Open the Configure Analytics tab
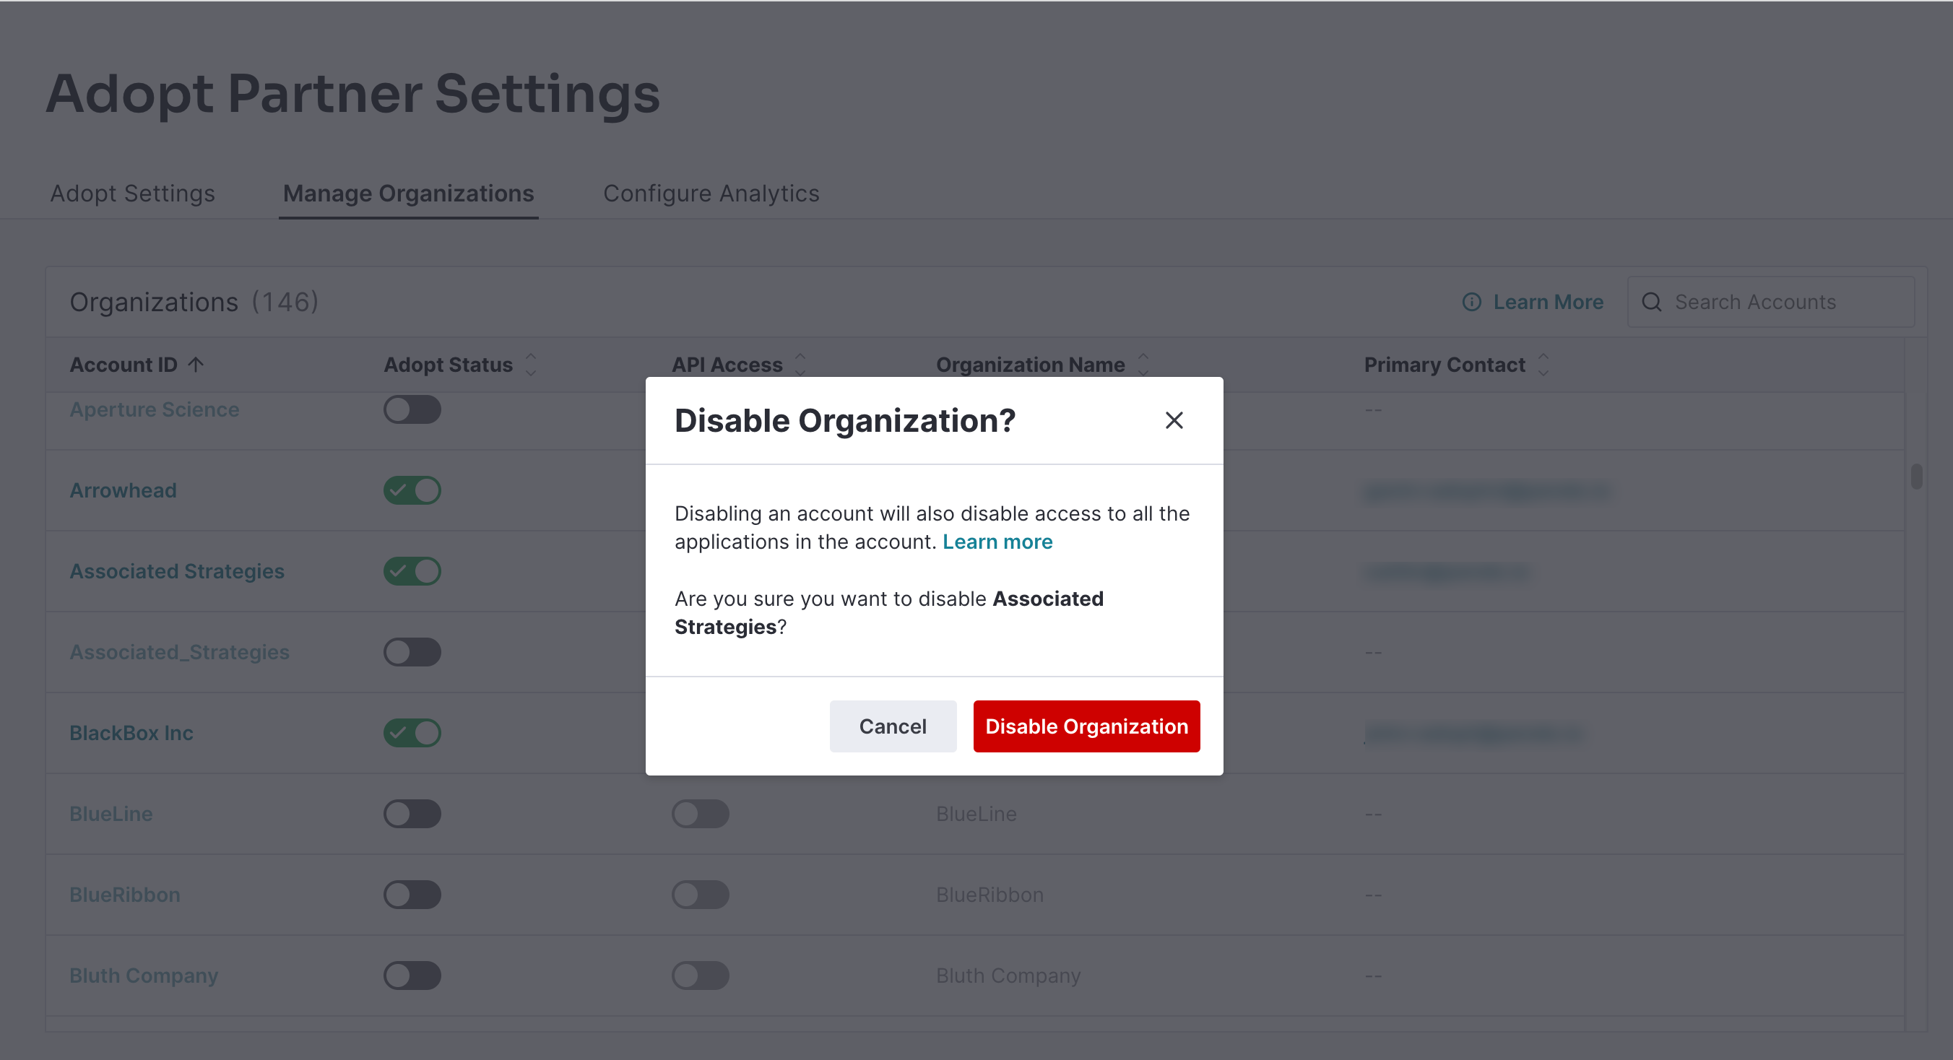Screen dimensions: 1953x1060 pos(711,194)
